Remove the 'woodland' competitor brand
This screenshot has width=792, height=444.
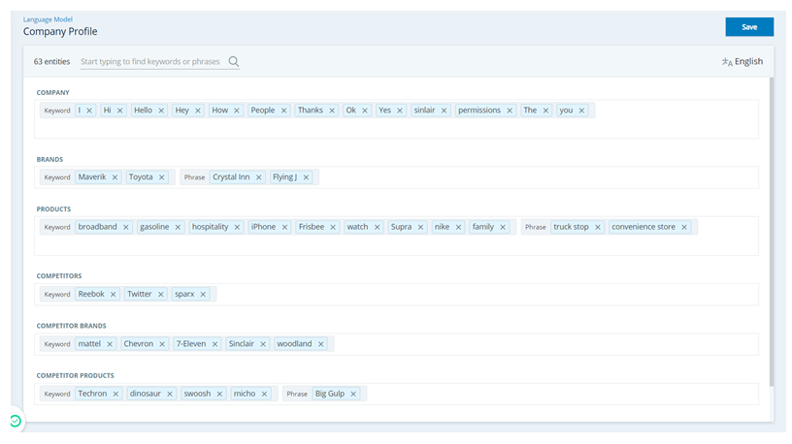tap(320, 344)
